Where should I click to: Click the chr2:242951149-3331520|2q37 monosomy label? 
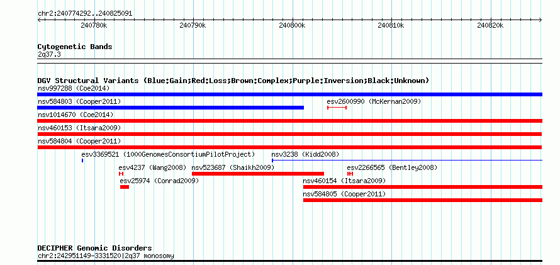click(106, 256)
